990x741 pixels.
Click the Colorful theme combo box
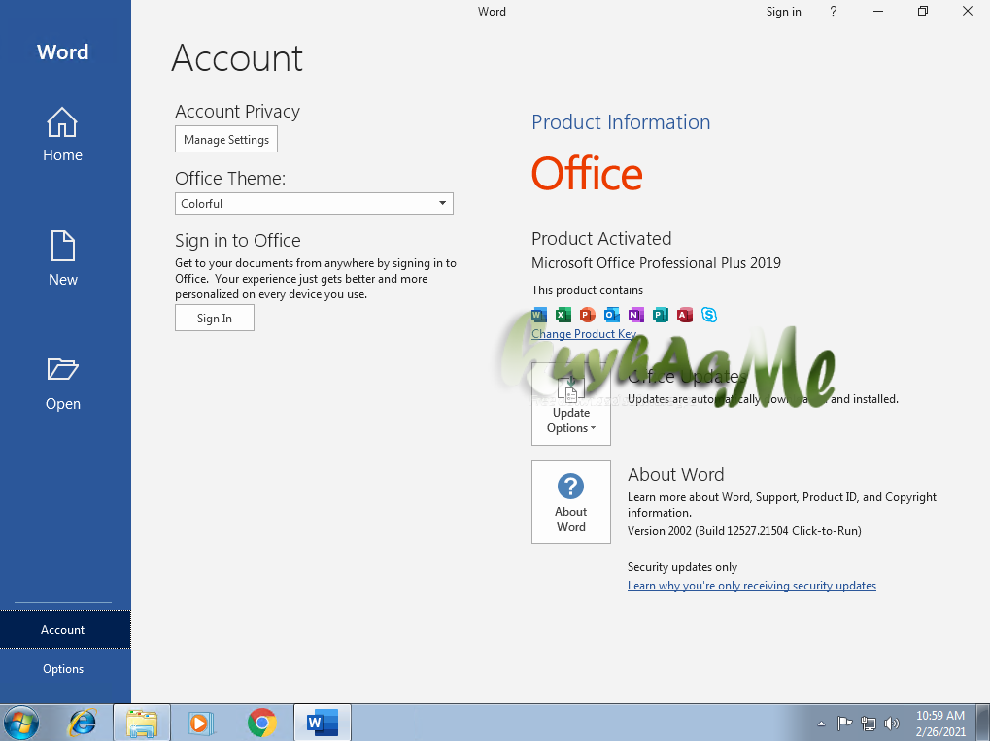314,203
